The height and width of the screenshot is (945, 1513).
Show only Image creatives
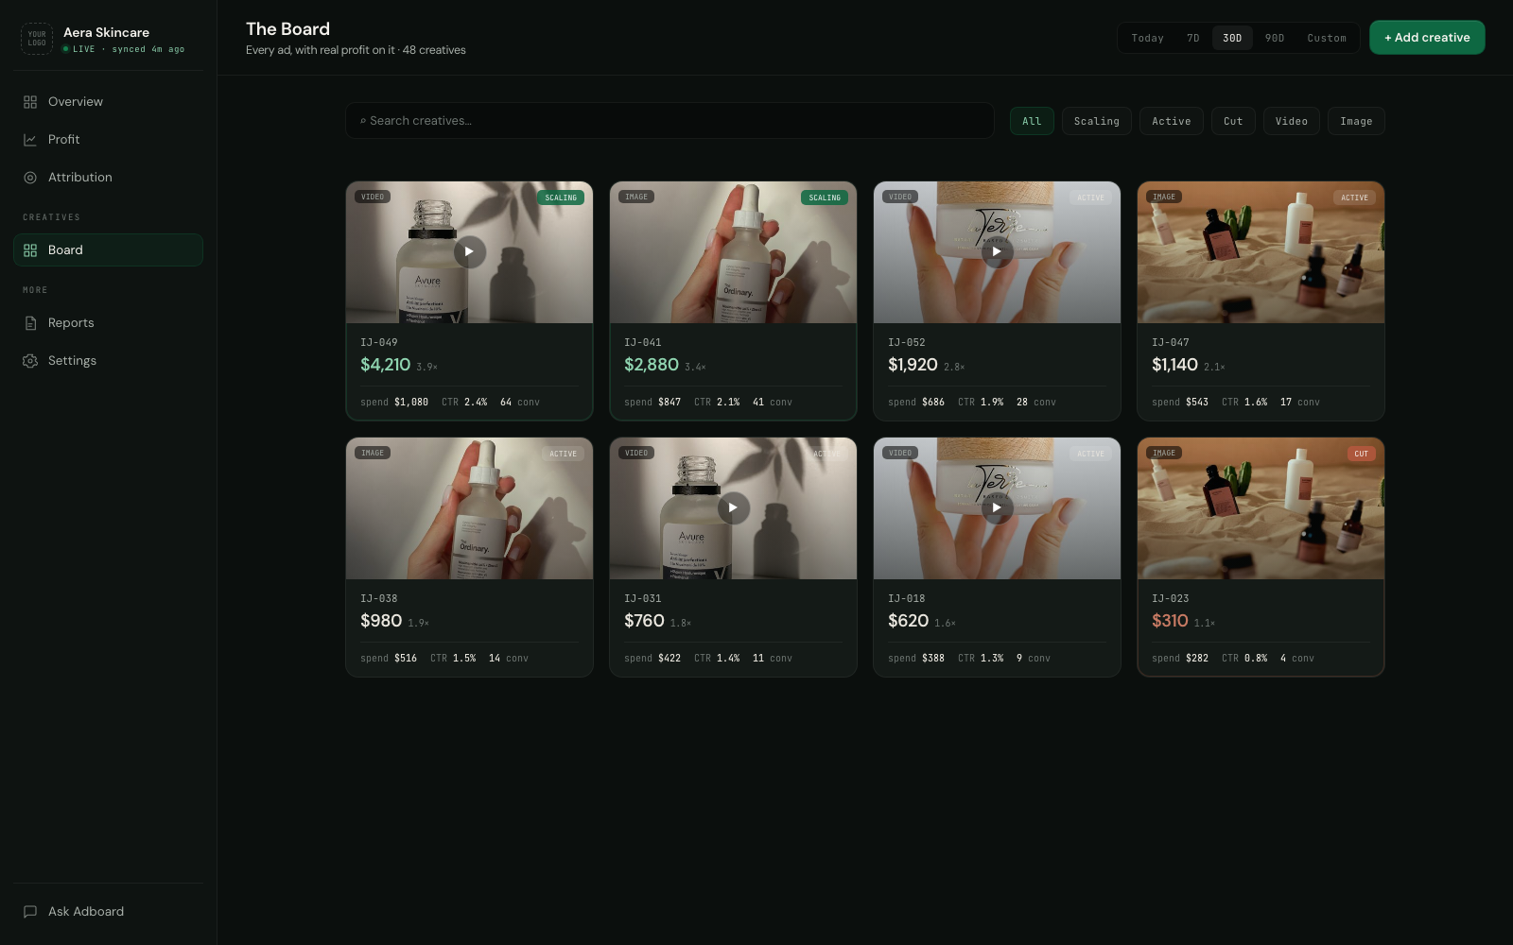1356,121
